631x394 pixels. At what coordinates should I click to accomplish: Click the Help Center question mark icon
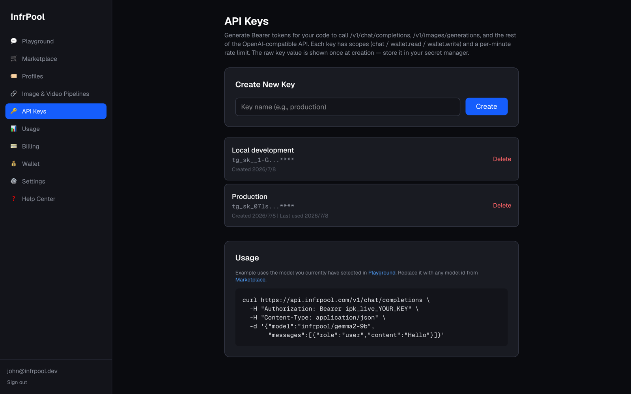tap(14, 199)
